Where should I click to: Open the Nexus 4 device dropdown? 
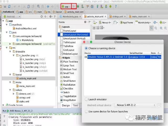[x=105, y=23]
